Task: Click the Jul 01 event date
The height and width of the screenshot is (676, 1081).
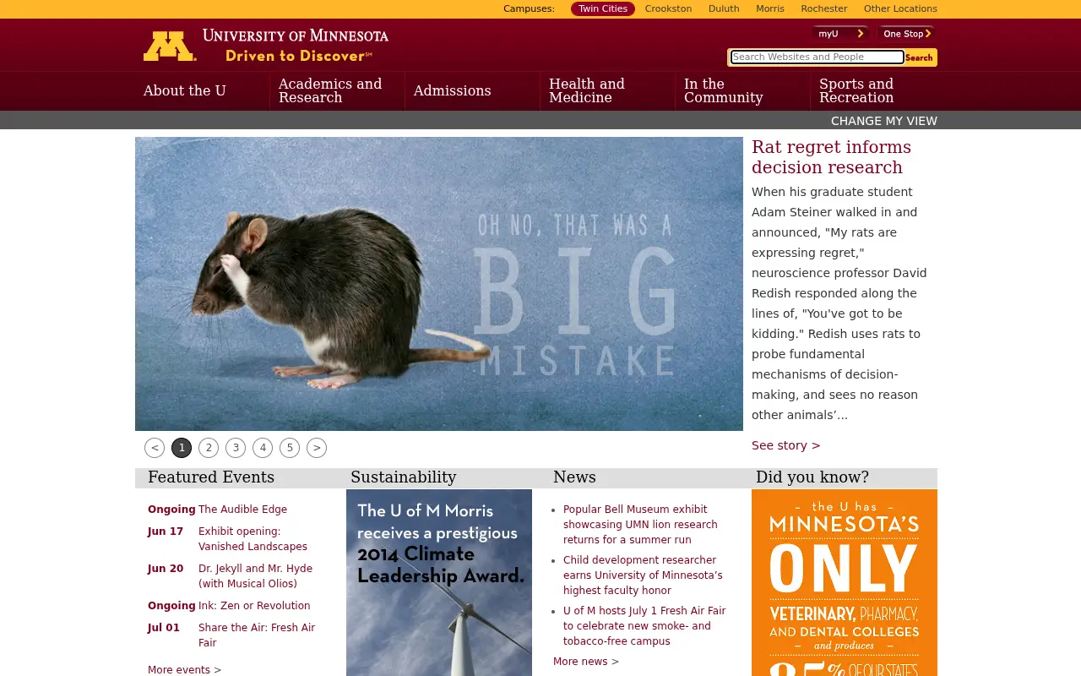Action: click(x=164, y=628)
